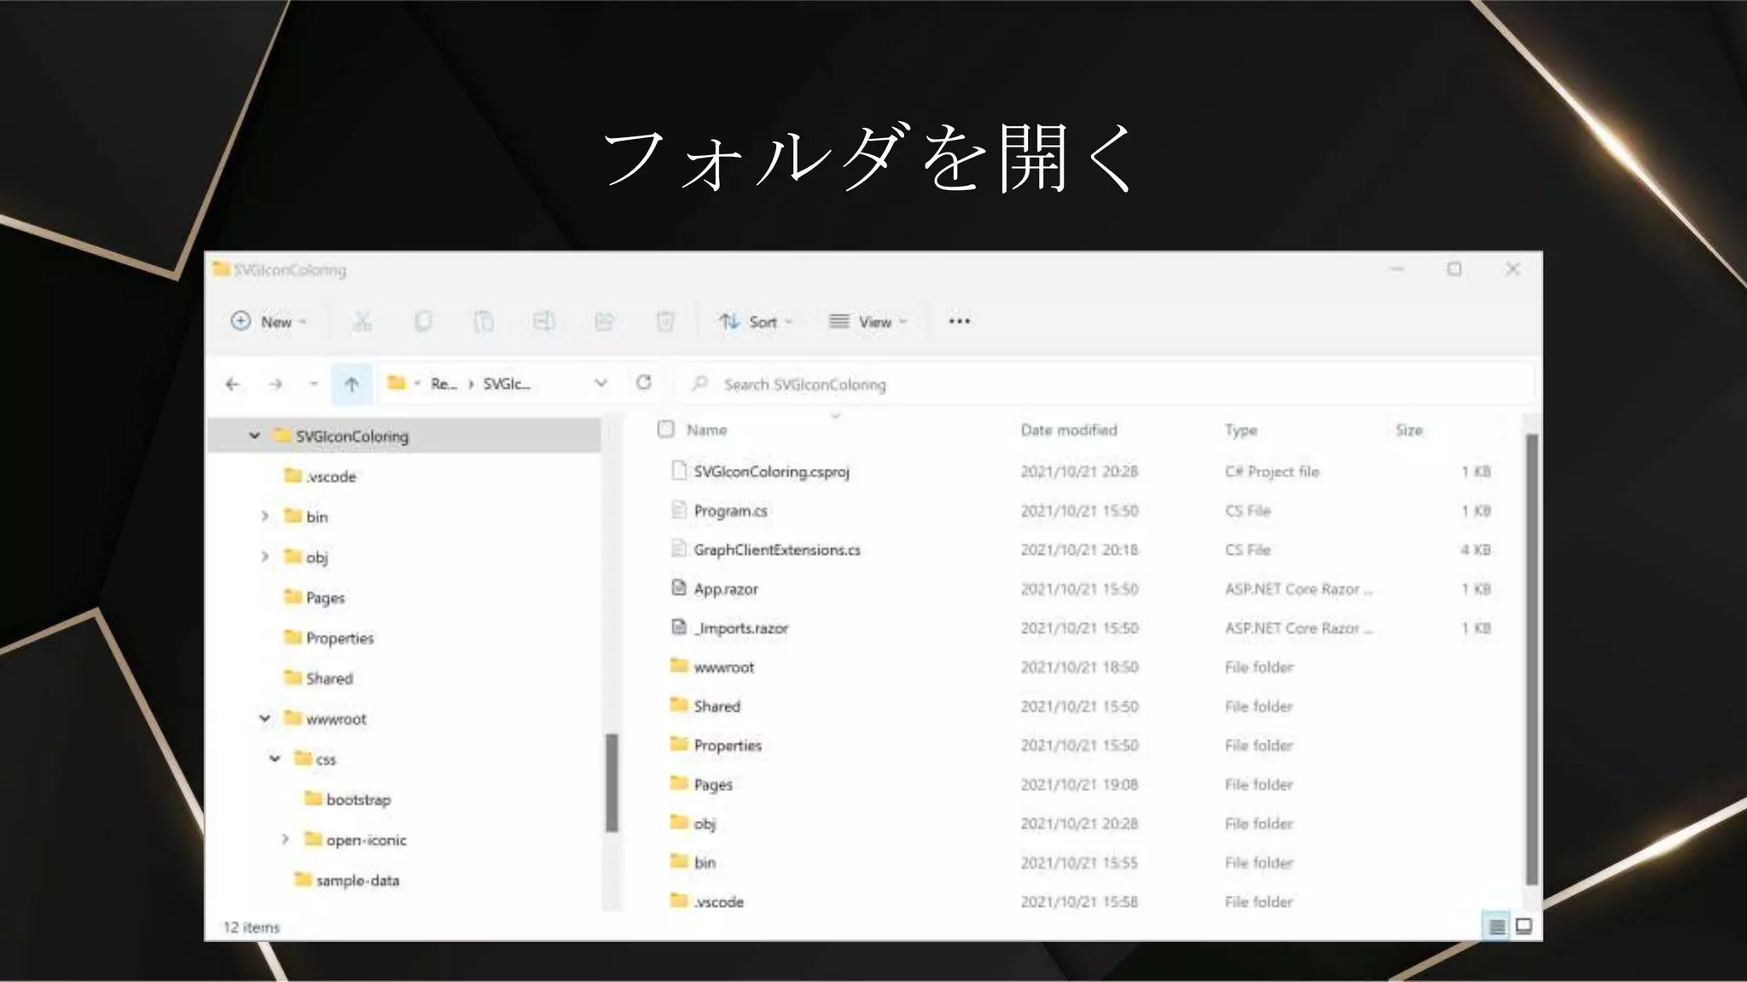The image size is (1747, 982).
Task: Go up one folder level
Action: [351, 384]
